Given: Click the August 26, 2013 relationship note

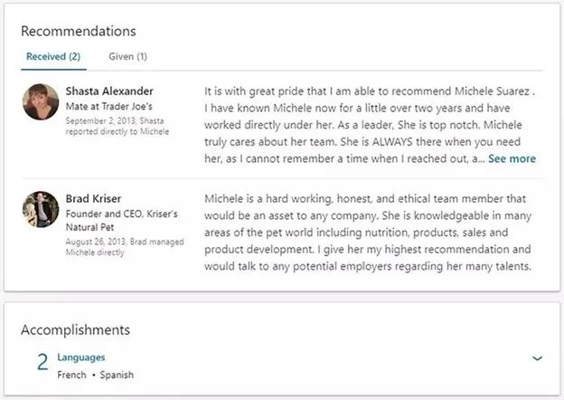Looking at the screenshot, I should (125, 247).
